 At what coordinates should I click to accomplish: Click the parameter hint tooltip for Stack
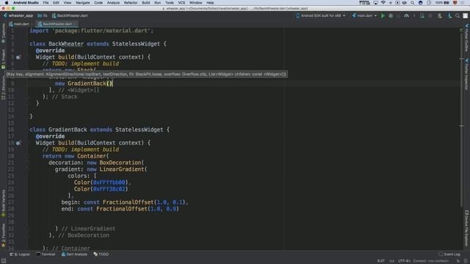(147, 74)
